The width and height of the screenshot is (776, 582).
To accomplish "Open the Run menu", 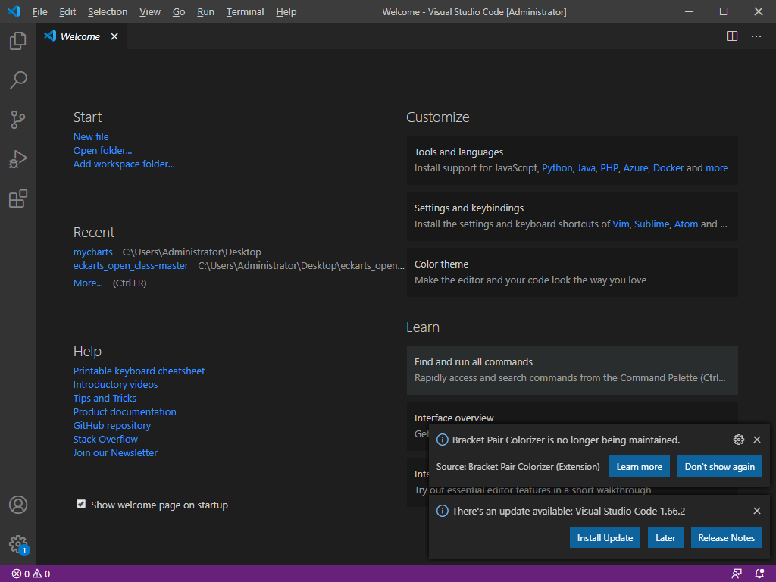I will coord(205,12).
